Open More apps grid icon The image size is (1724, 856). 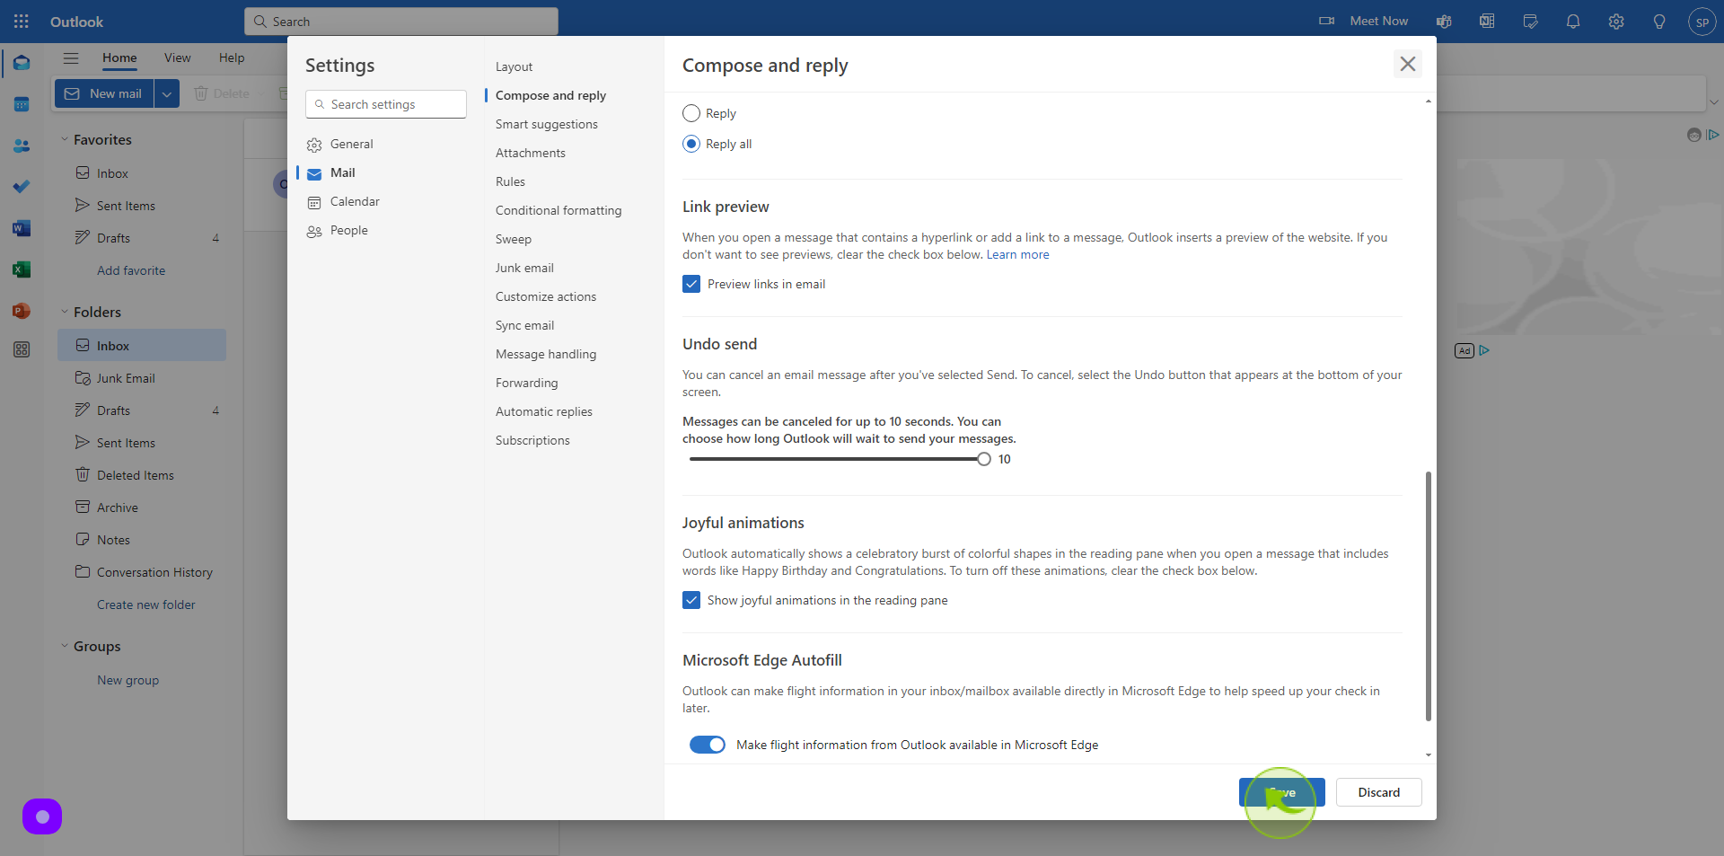pos(22,349)
